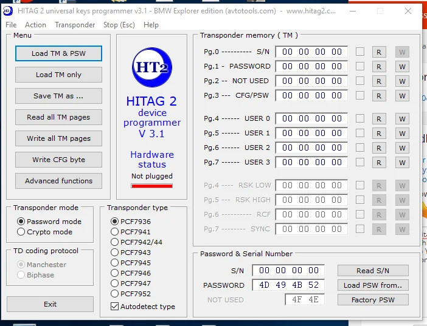427x326 pixels.
Task: Click the S/N field in Password & Serial Number
Action: pyautogui.click(x=288, y=270)
